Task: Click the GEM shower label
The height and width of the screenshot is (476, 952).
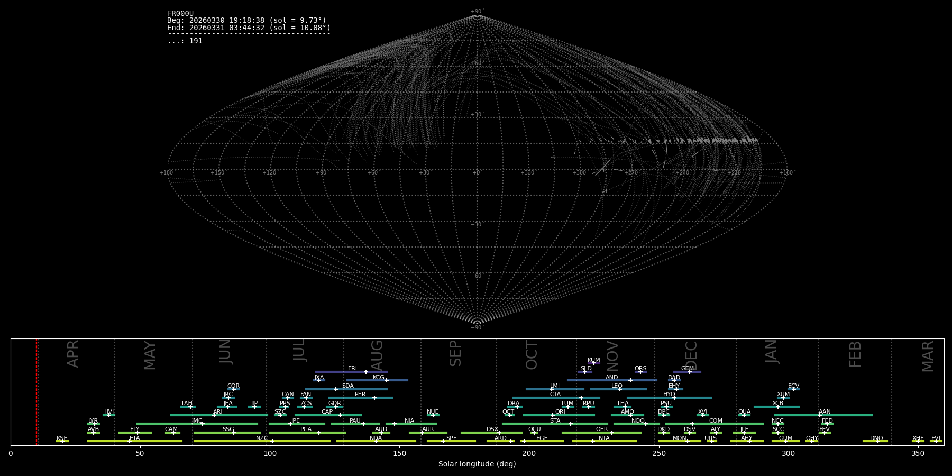Action: 687,369
